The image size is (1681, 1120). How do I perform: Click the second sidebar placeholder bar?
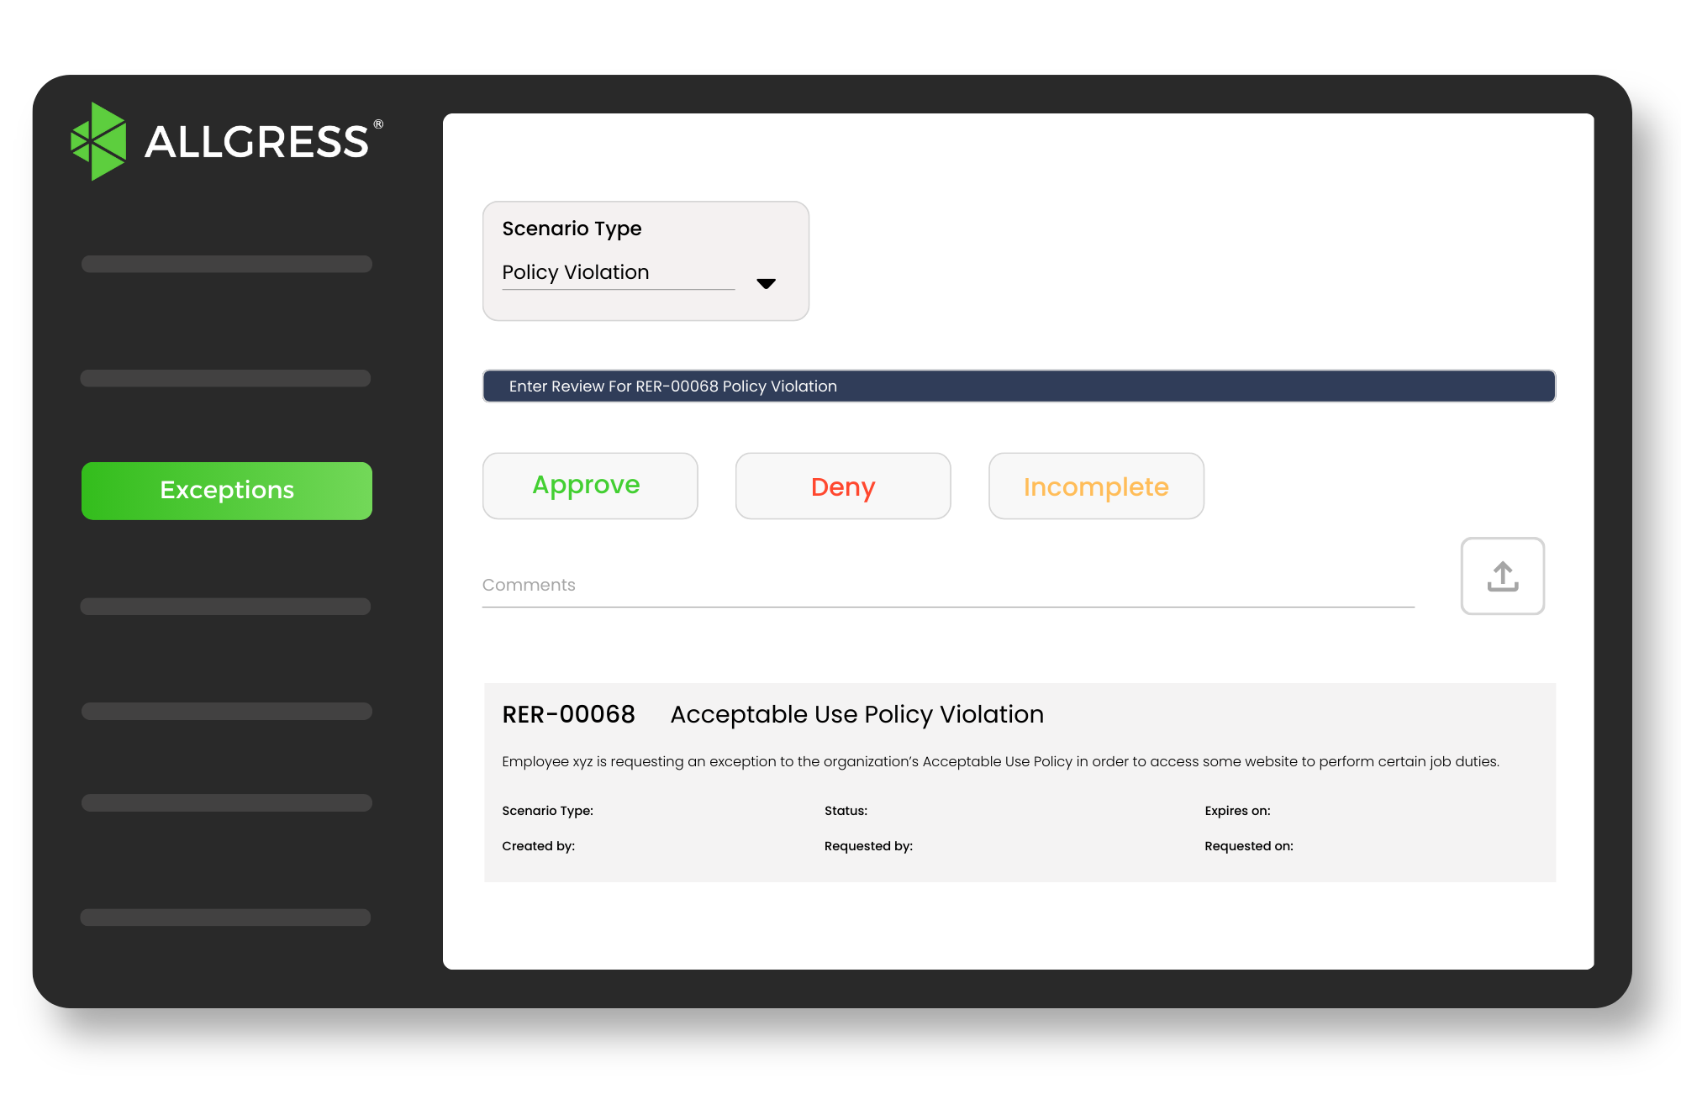(226, 378)
